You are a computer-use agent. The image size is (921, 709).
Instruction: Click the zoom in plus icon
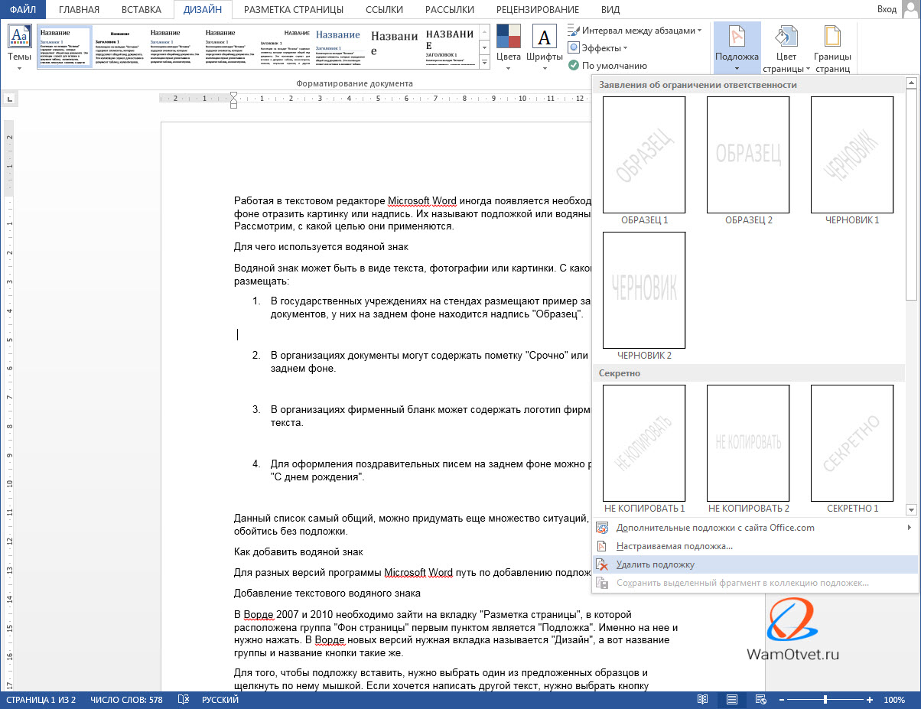pyautogui.click(x=870, y=700)
